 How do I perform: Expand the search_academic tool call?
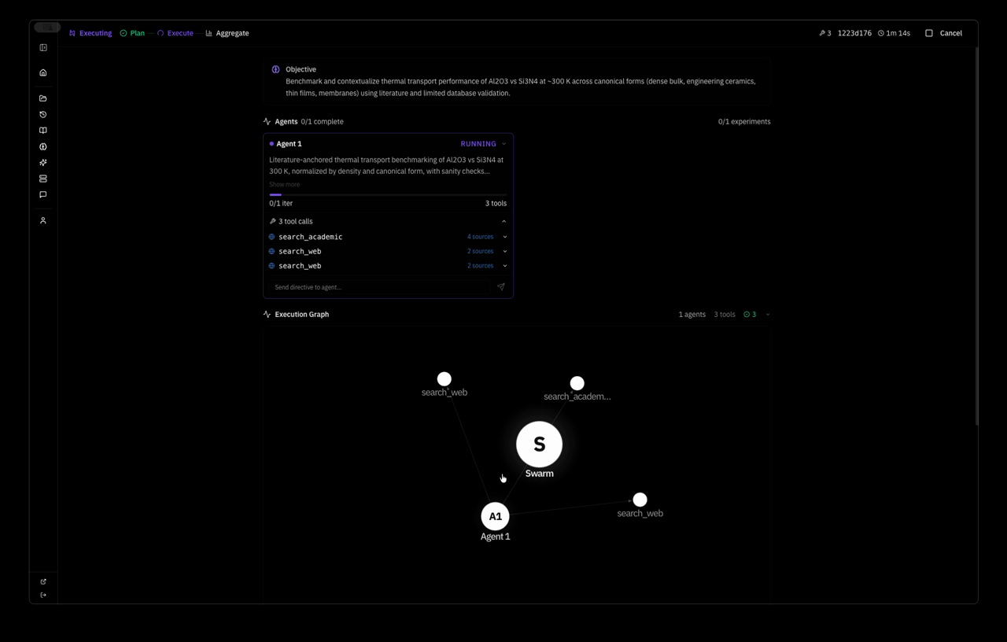tap(504, 237)
